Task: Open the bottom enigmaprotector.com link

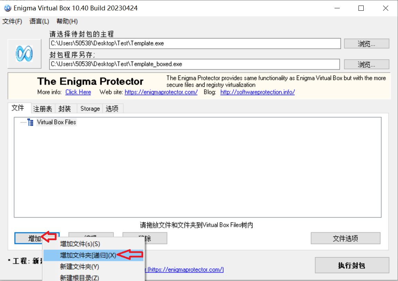Action: coord(185,270)
